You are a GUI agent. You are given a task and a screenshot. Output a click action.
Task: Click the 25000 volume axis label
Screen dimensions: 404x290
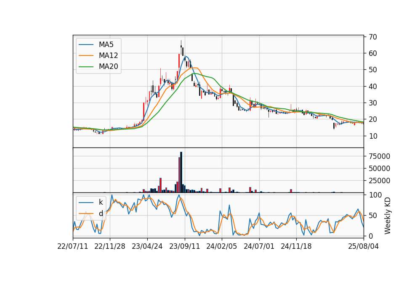coord(380,181)
